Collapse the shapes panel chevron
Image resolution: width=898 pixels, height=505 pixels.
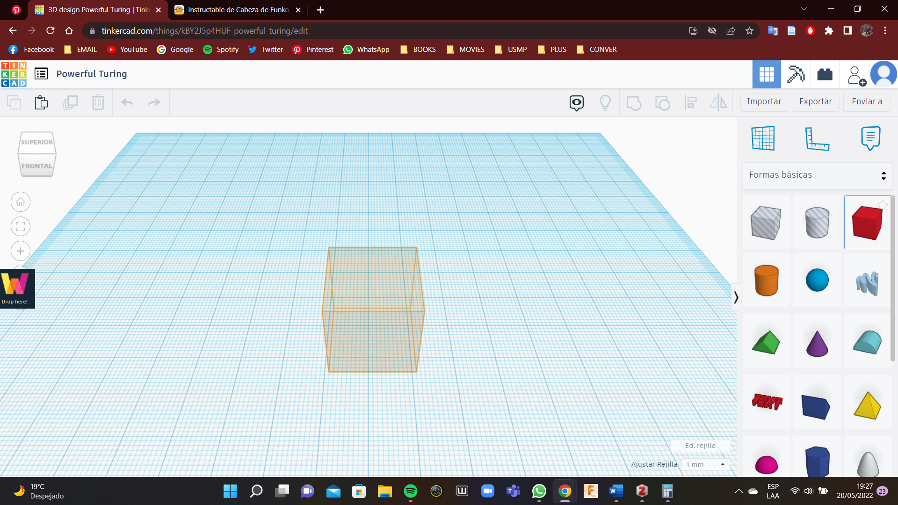(x=736, y=297)
